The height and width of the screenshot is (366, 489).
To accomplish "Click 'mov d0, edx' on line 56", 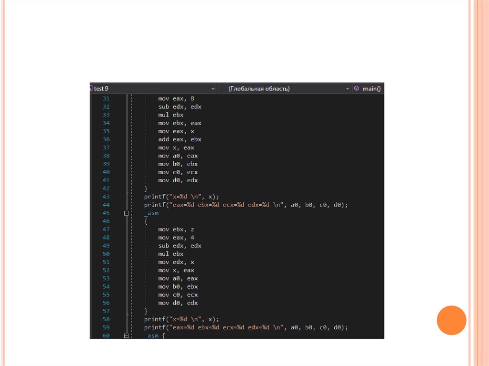I will 178,303.
